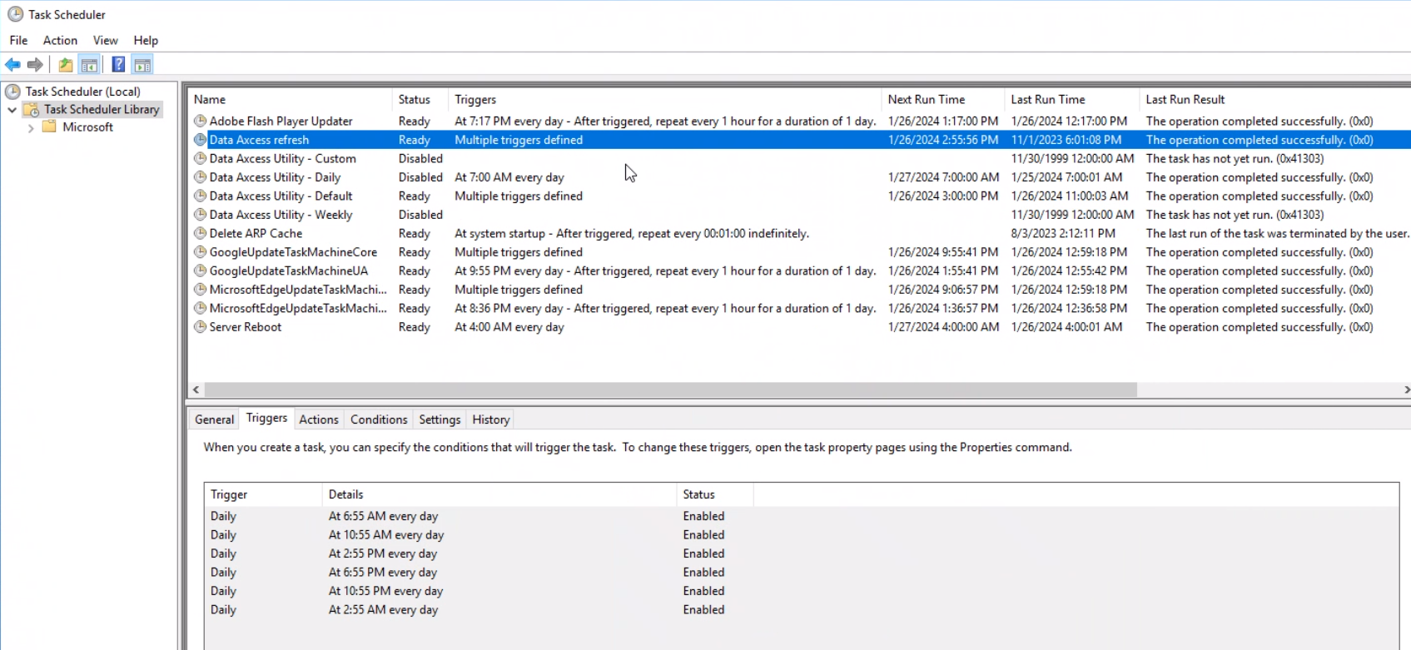Open the View menu

[105, 40]
